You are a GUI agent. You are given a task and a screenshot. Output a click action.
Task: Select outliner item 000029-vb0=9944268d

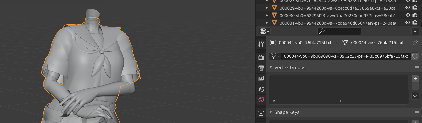[x=338, y=8]
